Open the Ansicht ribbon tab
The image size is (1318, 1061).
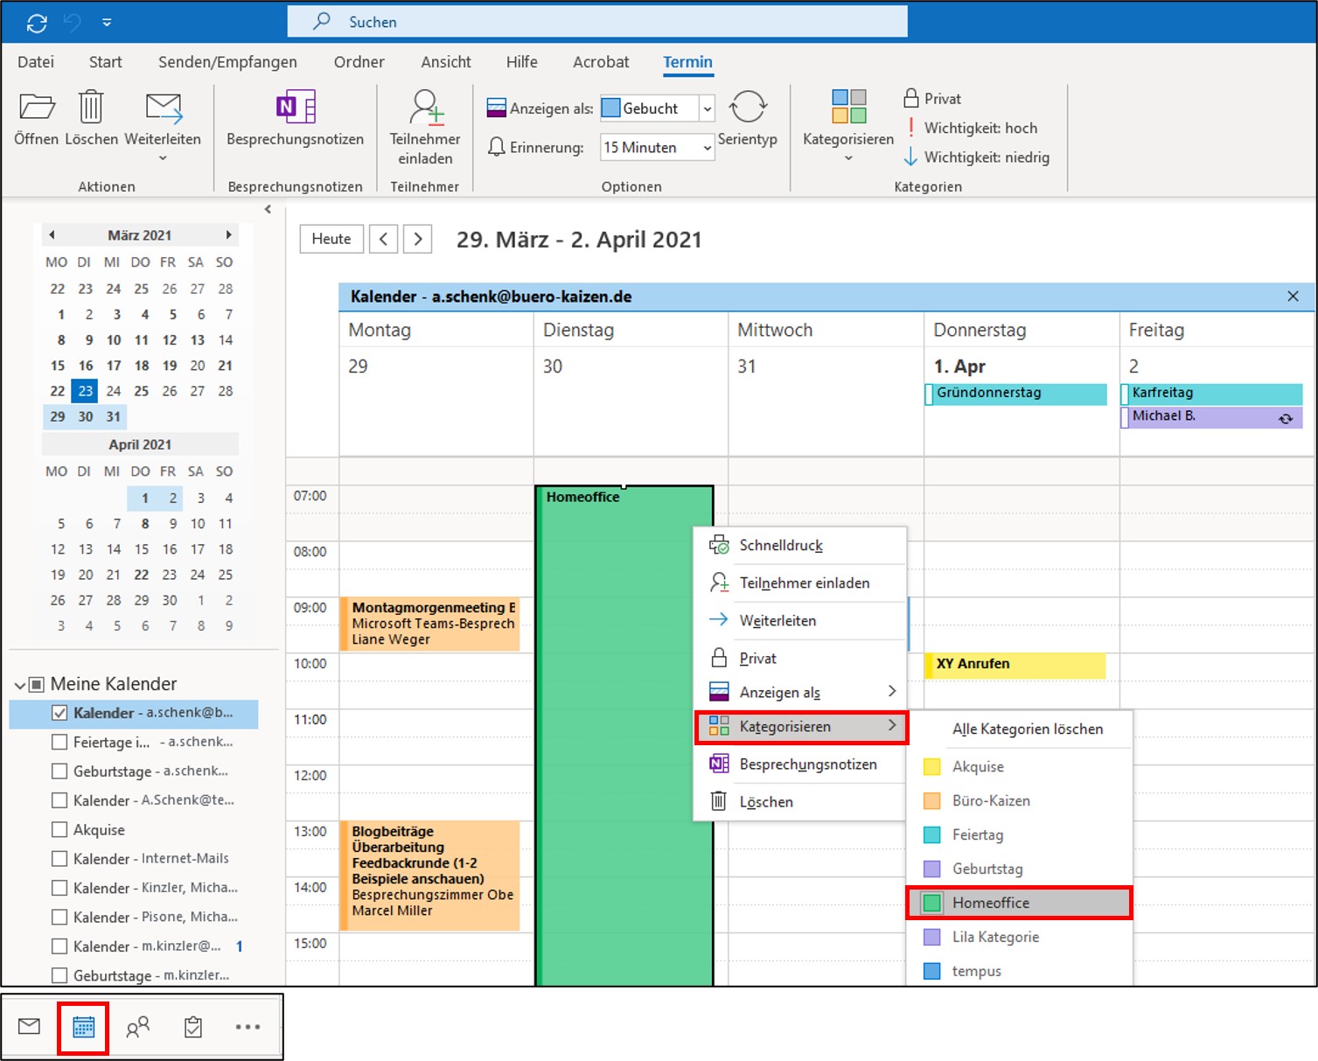[445, 62]
